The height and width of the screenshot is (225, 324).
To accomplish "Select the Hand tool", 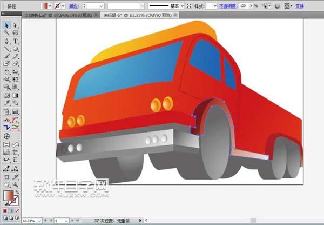I will (x=6, y=184).
